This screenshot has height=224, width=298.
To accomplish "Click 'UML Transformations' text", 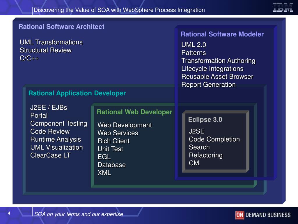I will coord(51,42).
